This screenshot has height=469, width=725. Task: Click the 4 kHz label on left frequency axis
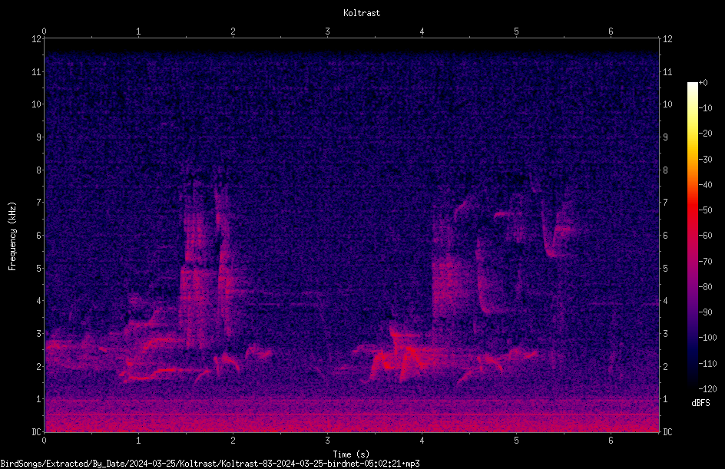pos(38,301)
